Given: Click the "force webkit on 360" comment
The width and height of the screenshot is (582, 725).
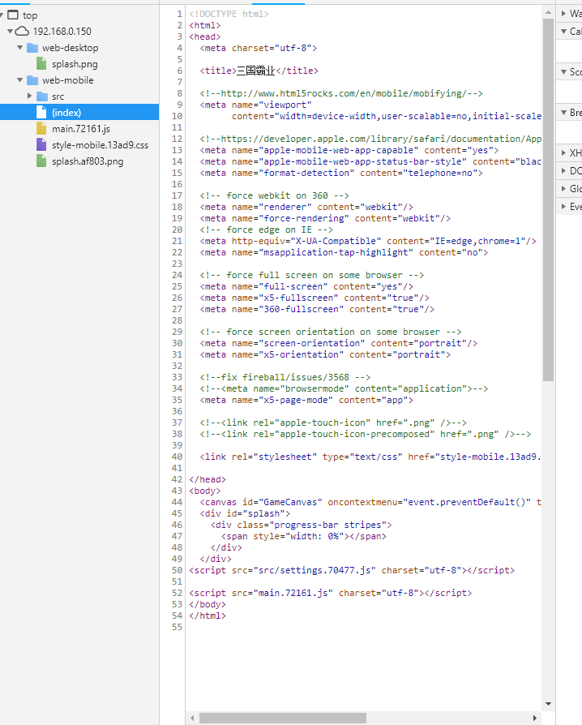Looking at the screenshot, I should click(x=274, y=195).
